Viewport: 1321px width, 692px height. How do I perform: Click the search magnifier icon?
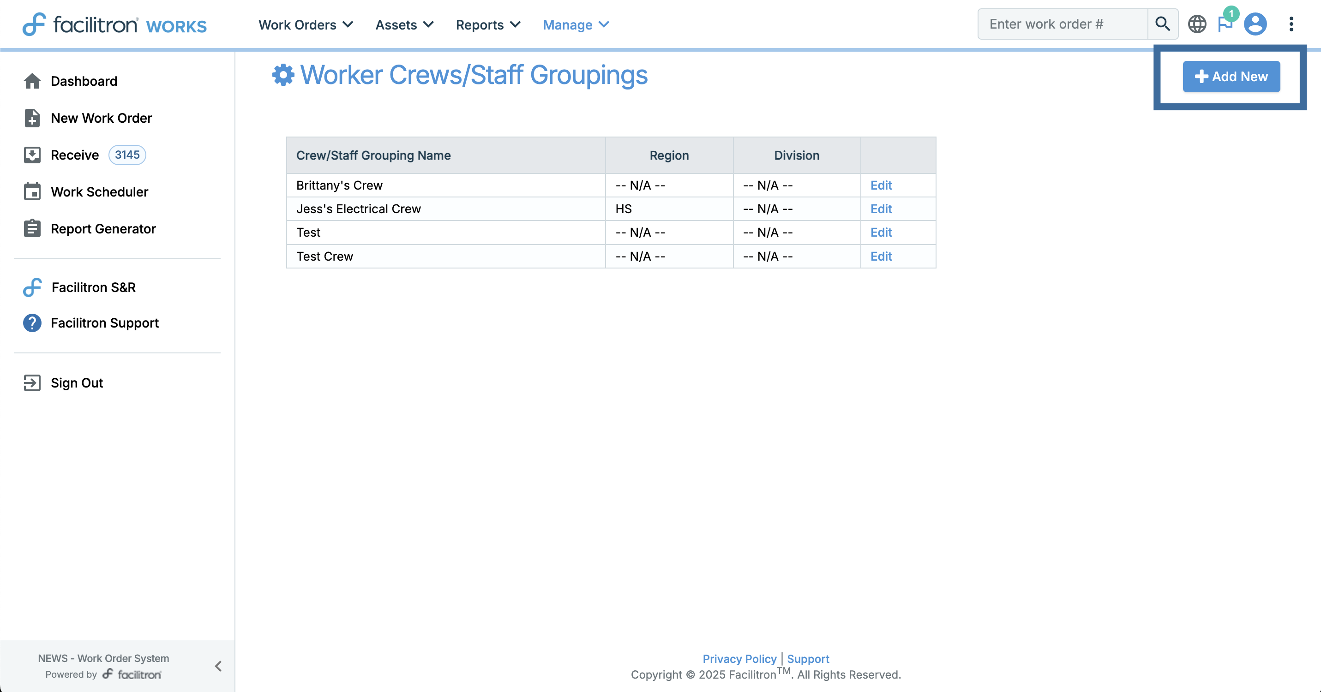[x=1162, y=24]
